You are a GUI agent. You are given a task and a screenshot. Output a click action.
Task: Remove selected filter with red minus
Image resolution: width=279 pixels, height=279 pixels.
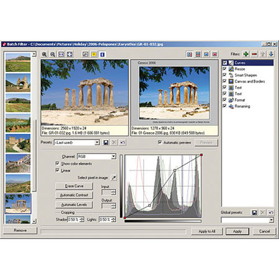click(254, 54)
